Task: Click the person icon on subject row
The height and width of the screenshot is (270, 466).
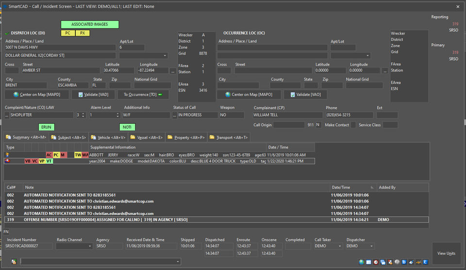Action: click(7, 155)
